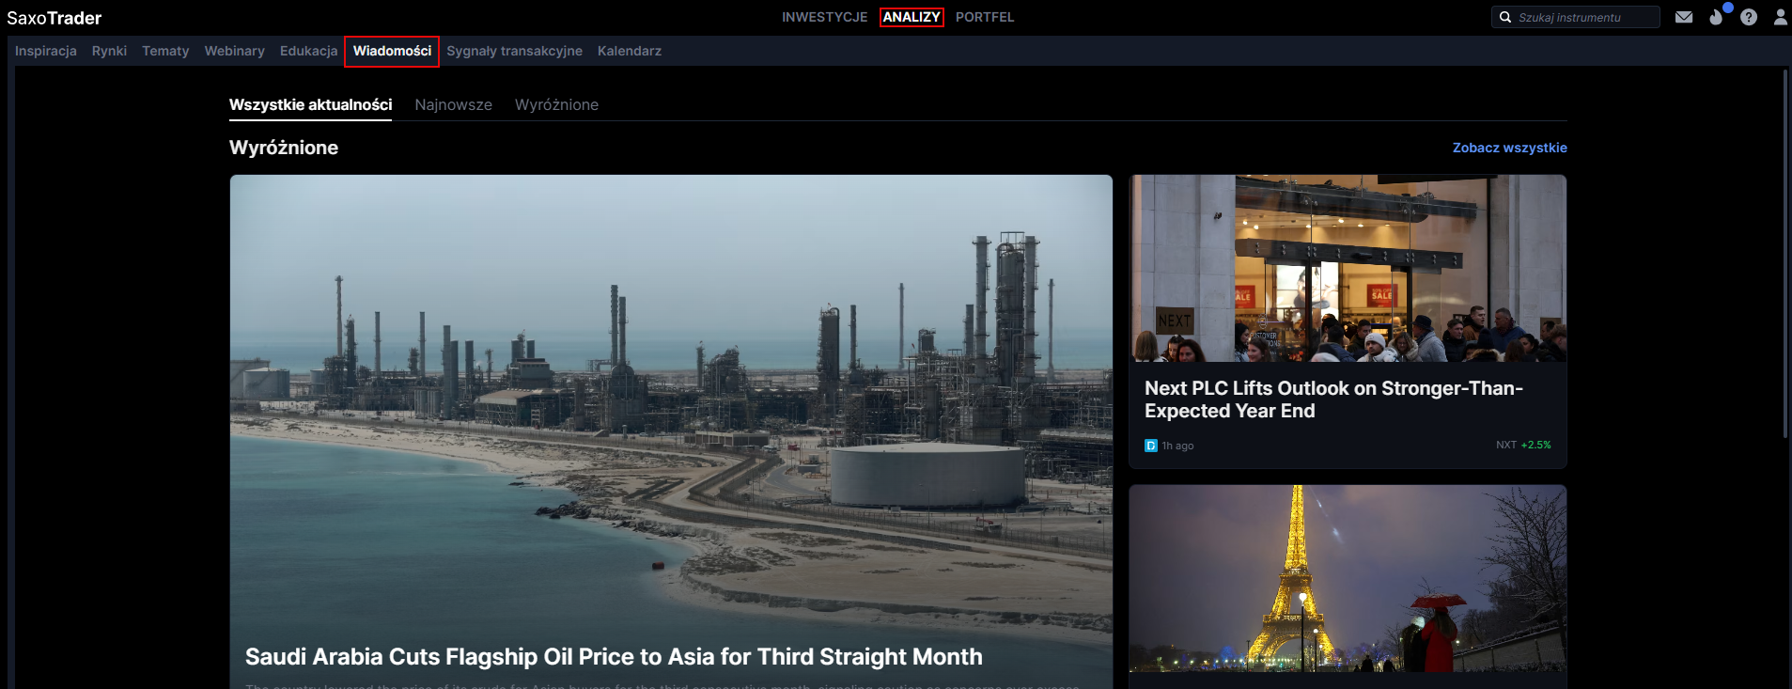Switch to the Najnowsze news tab
This screenshot has width=1792, height=689.
pyautogui.click(x=453, y=104)
